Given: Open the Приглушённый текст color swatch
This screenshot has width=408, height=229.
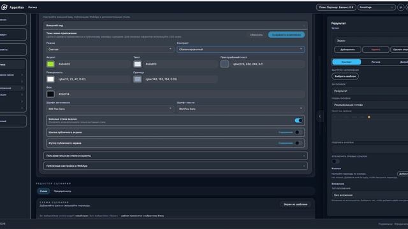Looking at the screenshot, I should 224,64.
